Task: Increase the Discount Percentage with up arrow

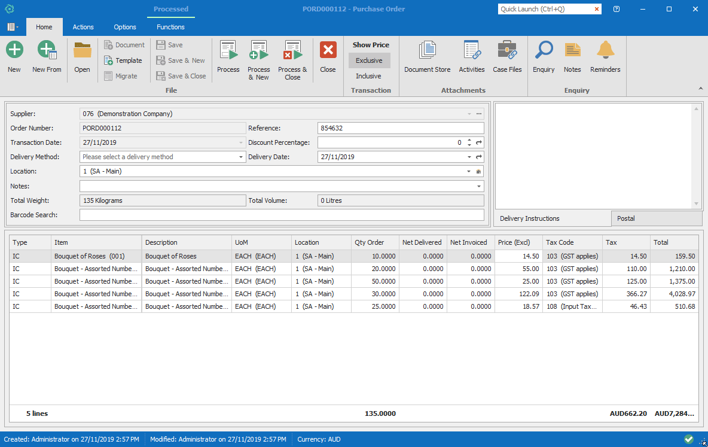Action: (469, 141)
